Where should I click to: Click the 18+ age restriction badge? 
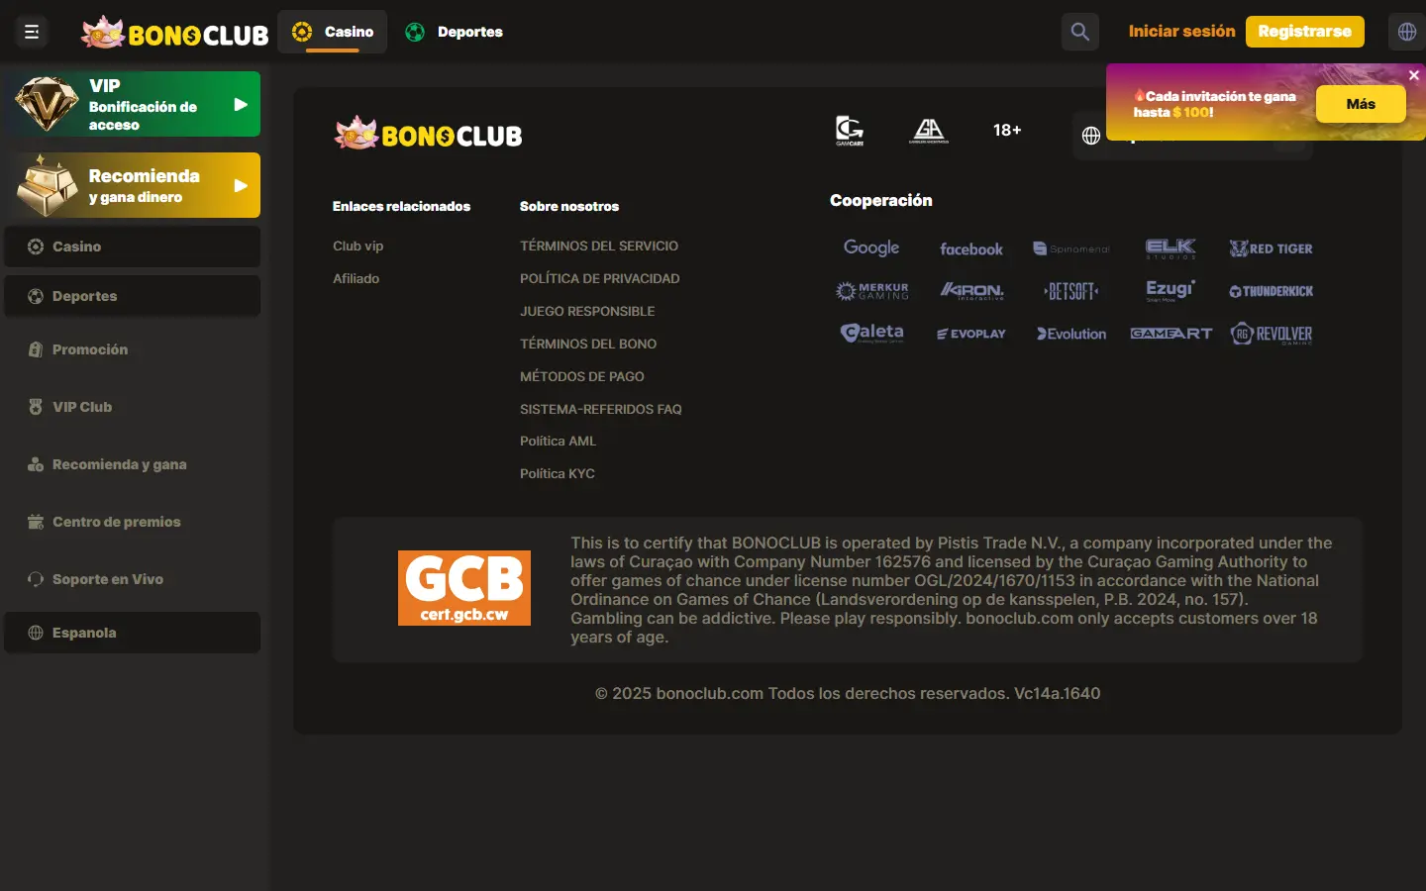[1007, 130]
